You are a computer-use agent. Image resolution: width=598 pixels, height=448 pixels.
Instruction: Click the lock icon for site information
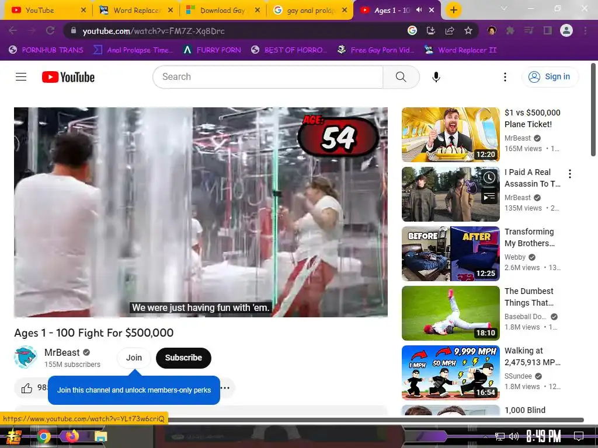pos(74,30)
